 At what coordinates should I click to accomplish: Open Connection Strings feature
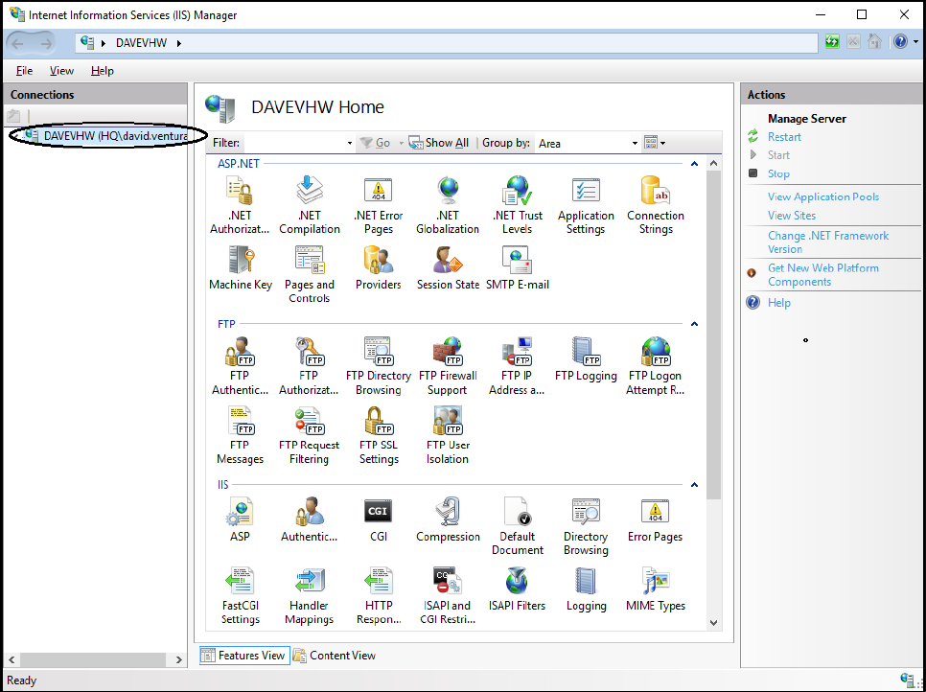coord(656,205)
